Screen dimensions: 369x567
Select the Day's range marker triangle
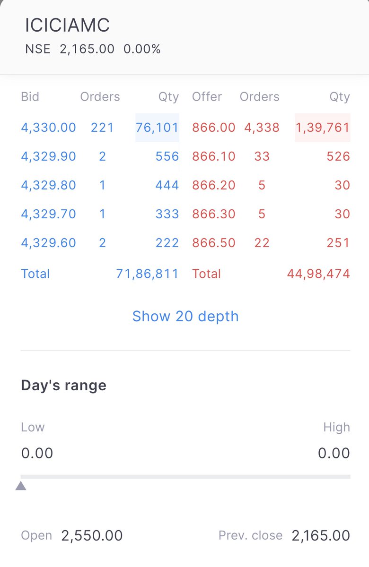click(21, 486)
